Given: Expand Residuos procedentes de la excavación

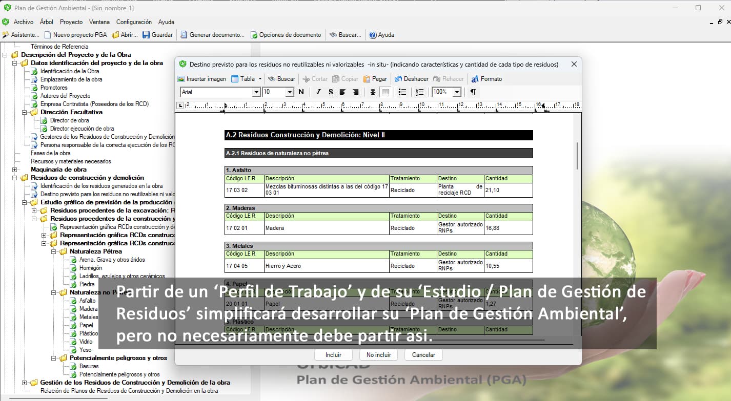Looking at the screenshot, I should [x=34, y=210].
